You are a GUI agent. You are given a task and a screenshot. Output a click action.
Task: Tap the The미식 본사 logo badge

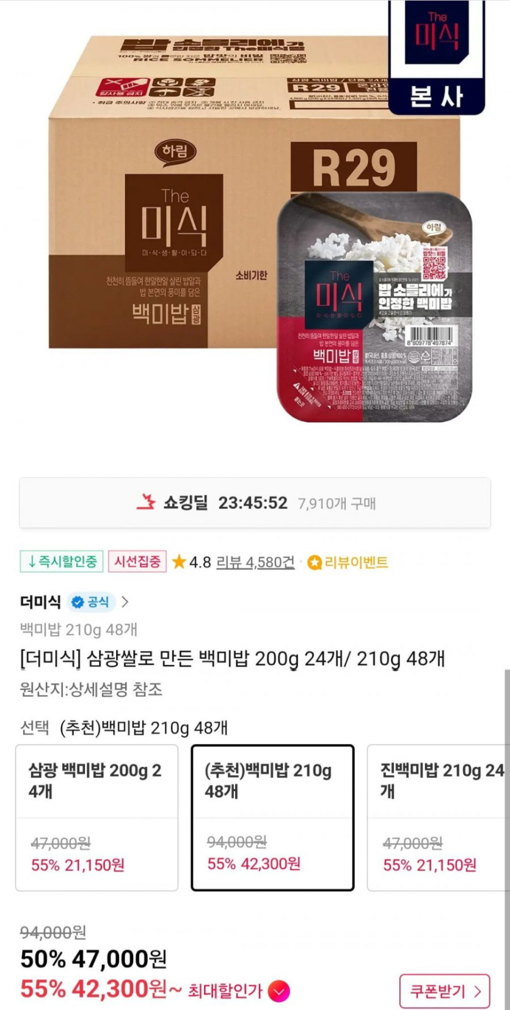(x=436, y=57)
